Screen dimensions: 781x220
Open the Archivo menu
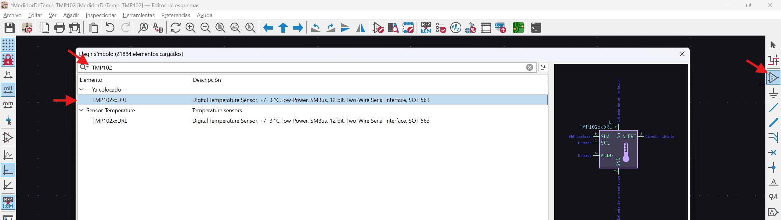click(x=13, y=15)
